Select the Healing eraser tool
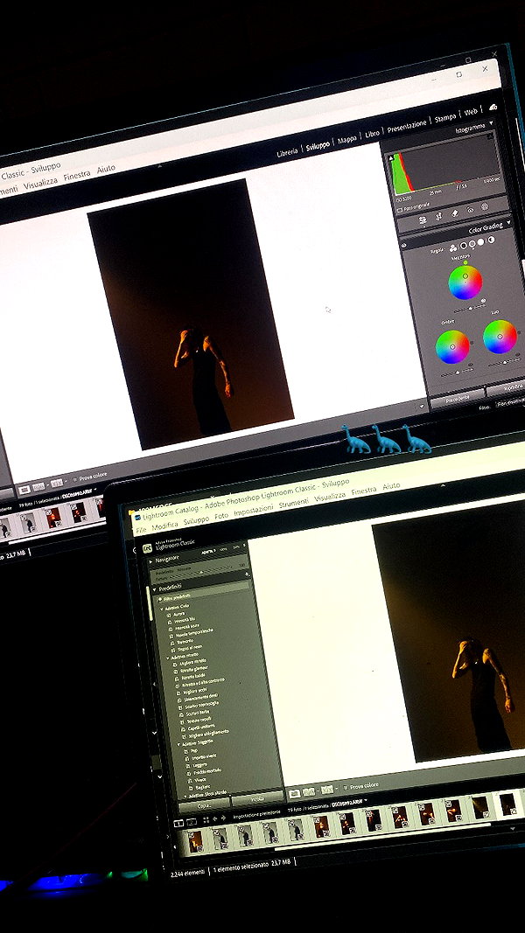 [455, 212]
